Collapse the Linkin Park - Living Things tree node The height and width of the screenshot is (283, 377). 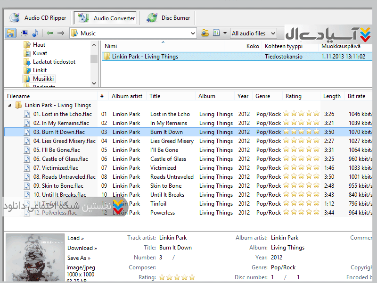pos(10,105)
